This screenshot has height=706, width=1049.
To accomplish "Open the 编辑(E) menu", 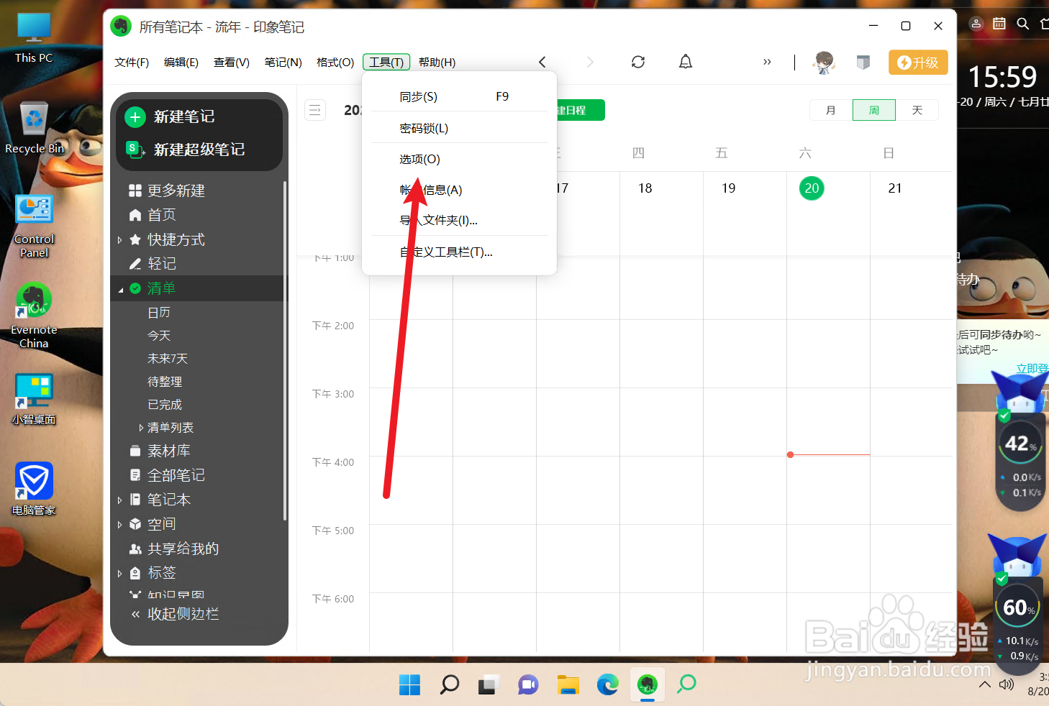I will click(x=181, y=63).
